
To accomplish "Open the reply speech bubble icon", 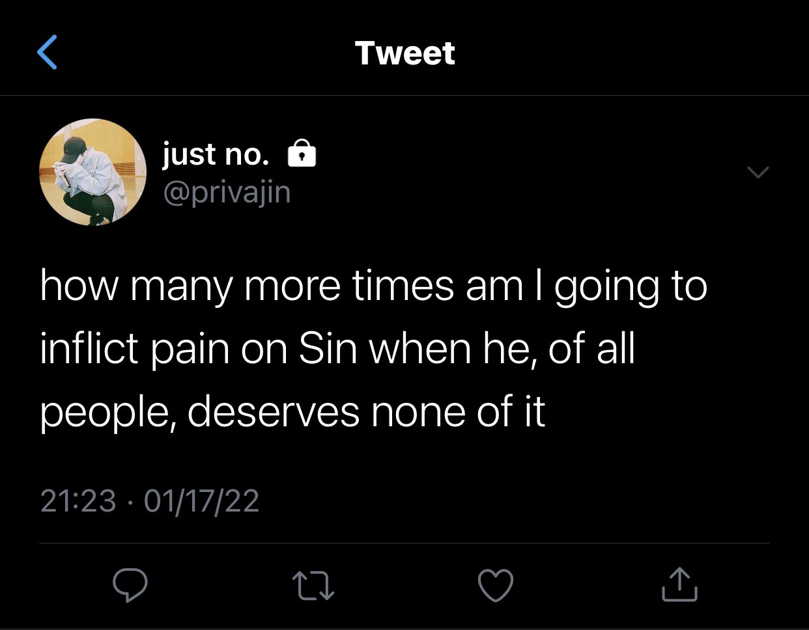I will [x=130, y=584].
